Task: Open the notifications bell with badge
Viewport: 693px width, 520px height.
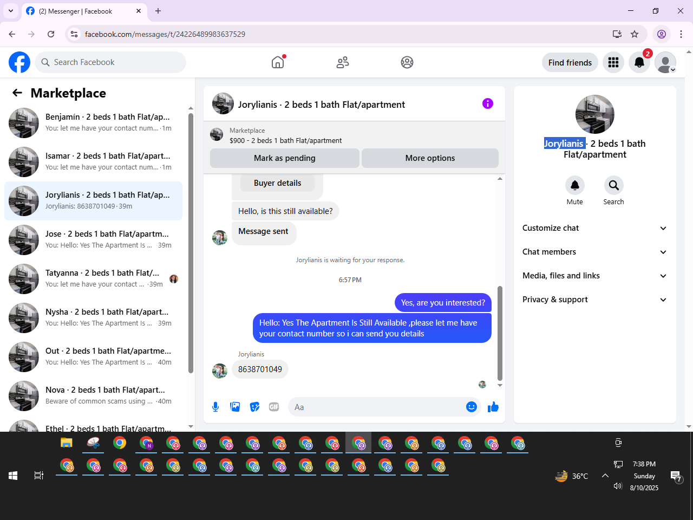Action: (x=639, y=62)
